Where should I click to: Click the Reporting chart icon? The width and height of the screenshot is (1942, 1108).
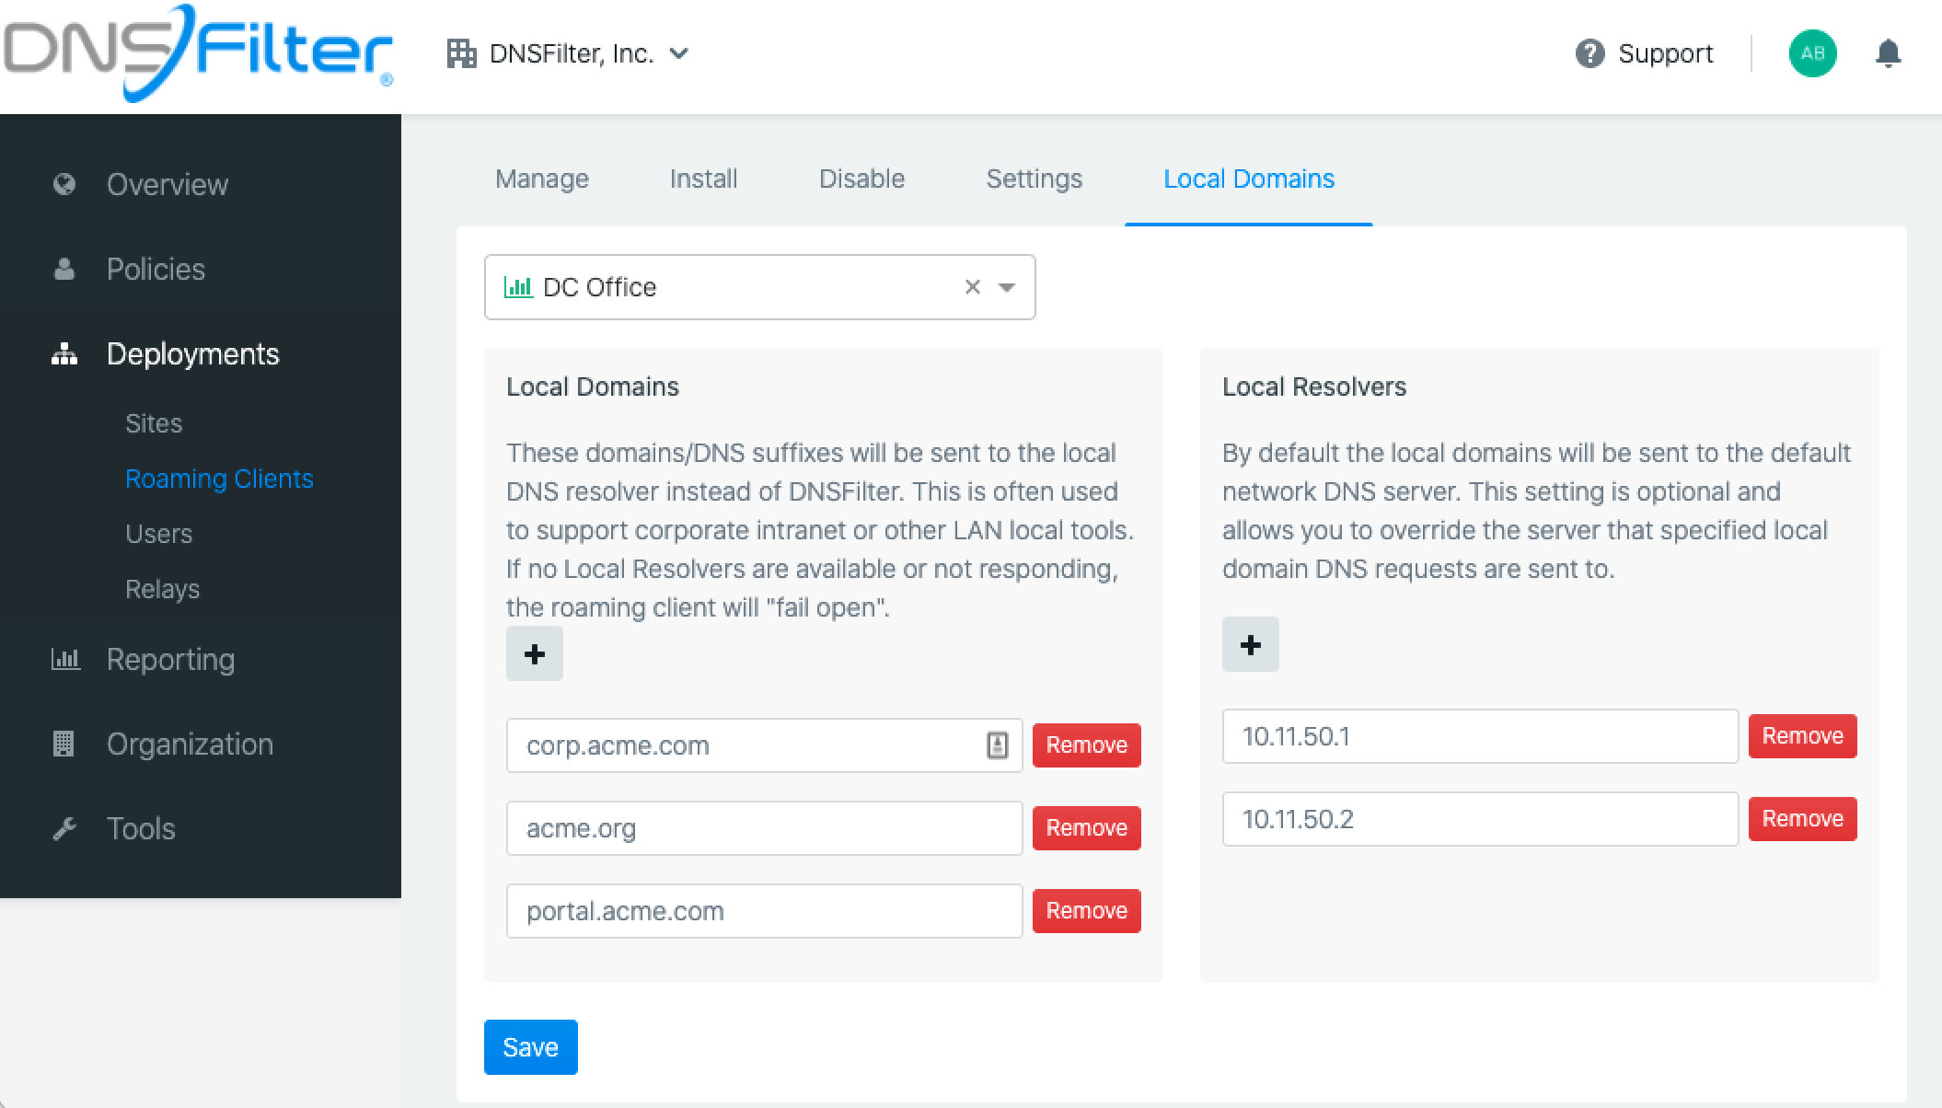[x=65, y=659]
